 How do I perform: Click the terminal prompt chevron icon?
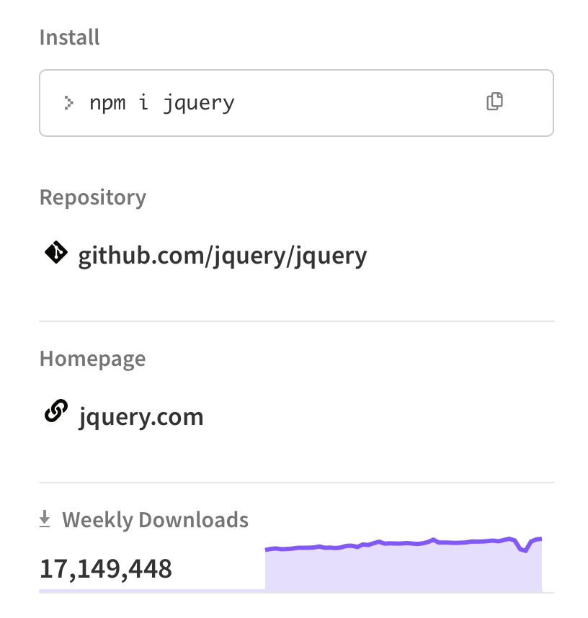click(x=68, y=103)
